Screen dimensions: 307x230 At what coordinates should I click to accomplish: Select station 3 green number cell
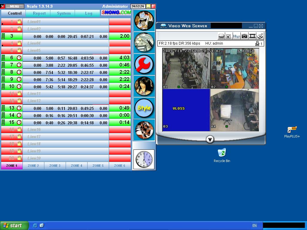pyautogui.click(x=12, y=36)
